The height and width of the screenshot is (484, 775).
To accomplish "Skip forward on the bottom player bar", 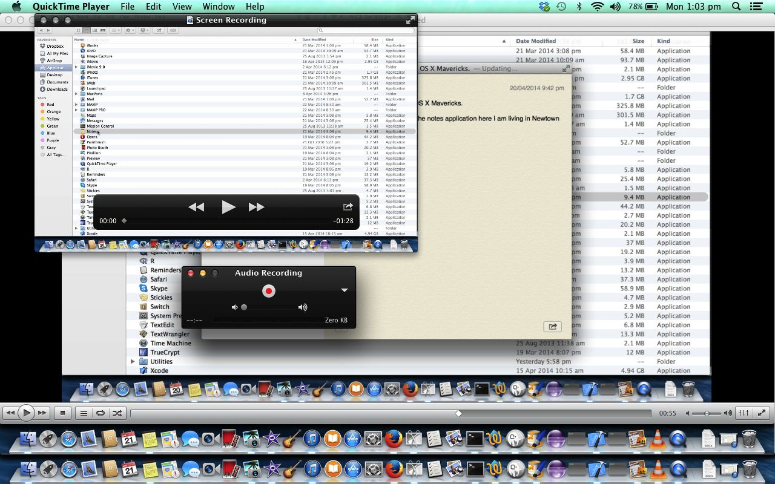I will [x=42, y=413].
